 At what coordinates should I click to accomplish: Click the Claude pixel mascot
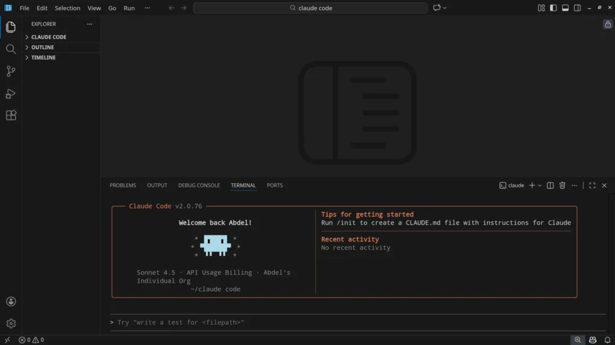click(216, 246)
